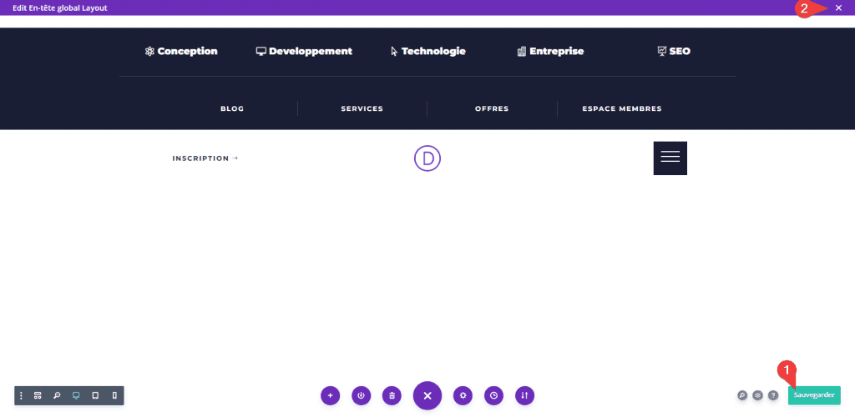Viewport: 855px width, 417px height.
Task: Open the help question mark icon
Action: click(x=773, y=396)
